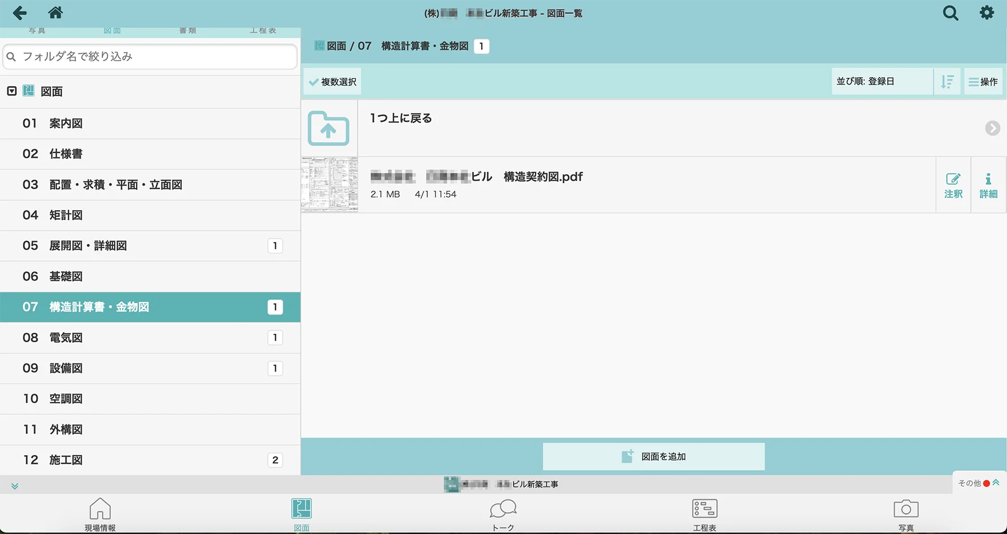Click the sort order direction icon

pos(947,82)
